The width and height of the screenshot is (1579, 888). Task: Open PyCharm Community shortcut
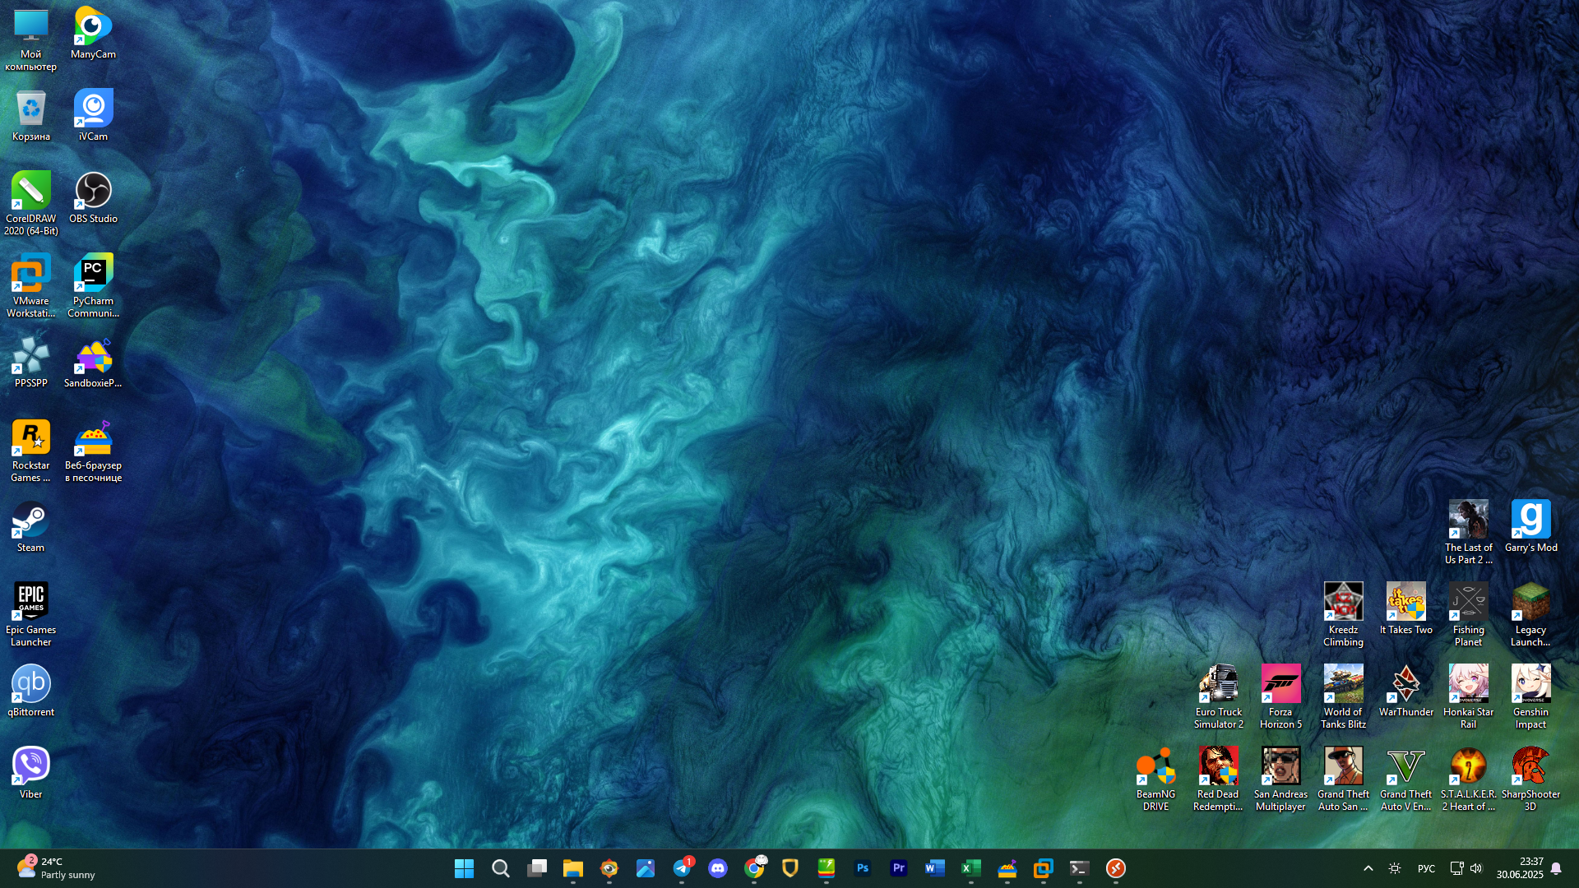click(x=93, y=284)
